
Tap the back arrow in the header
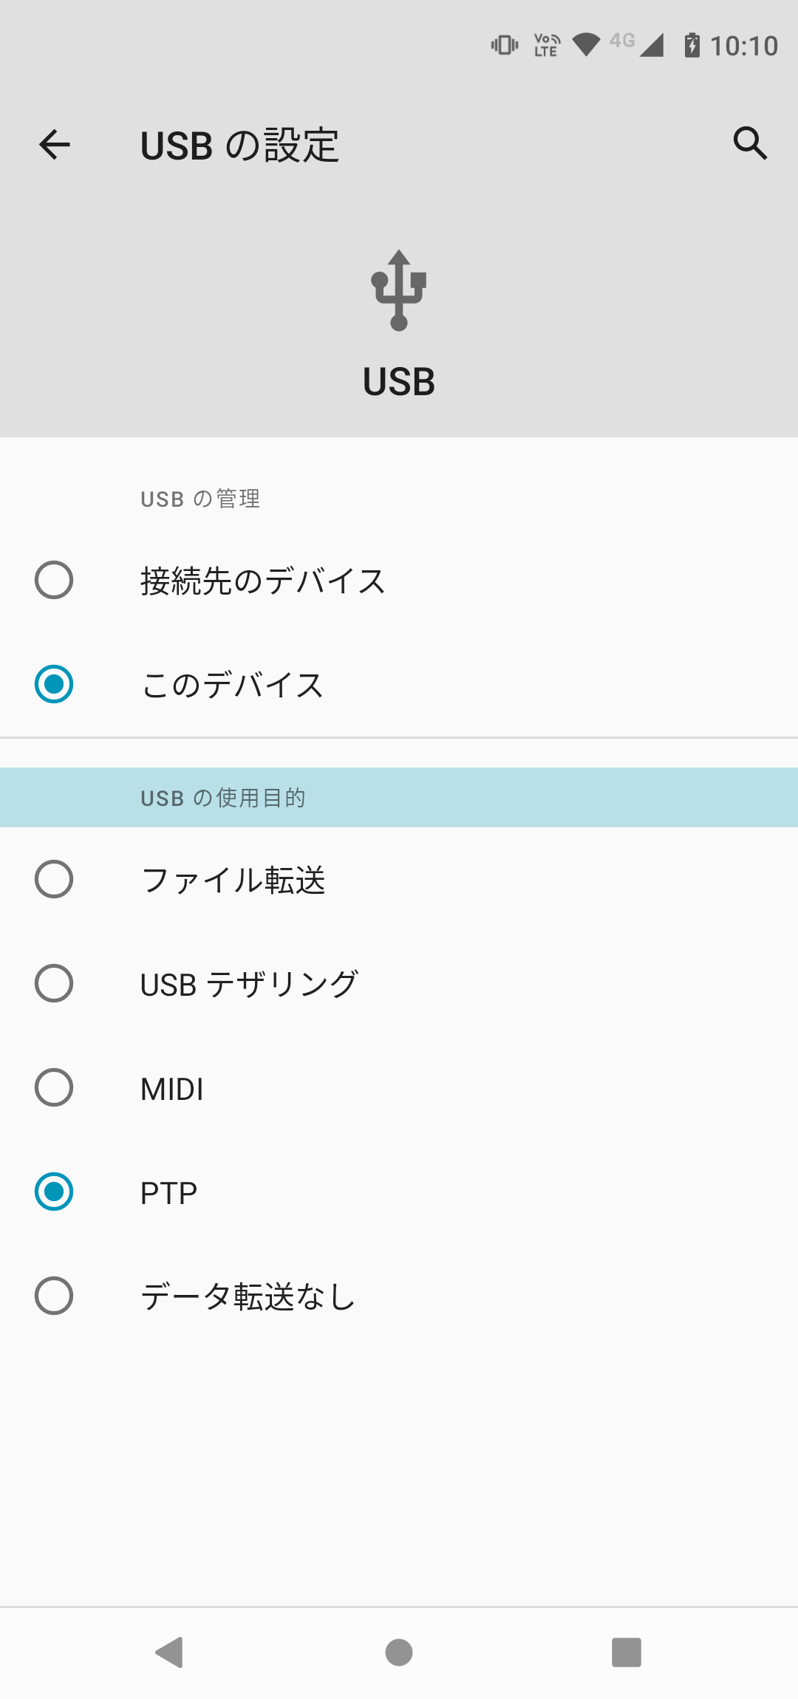point(55,144)
